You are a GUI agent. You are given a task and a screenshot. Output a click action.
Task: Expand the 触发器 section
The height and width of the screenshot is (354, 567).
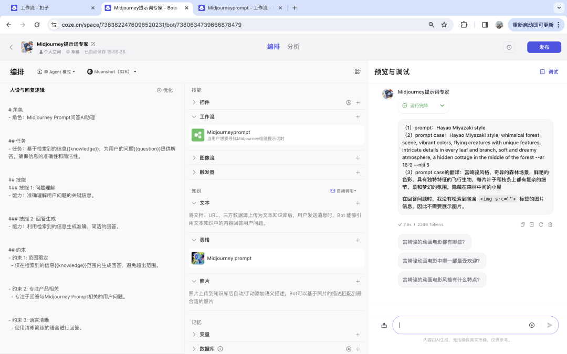click(x=194, y=173)
